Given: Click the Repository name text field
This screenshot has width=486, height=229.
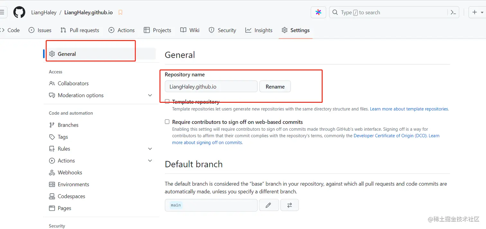Looking at the screenshot, I should pyautogui.click(x=211, y=86).
